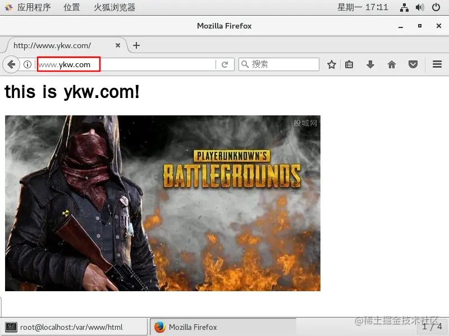Bookmark this page with the star icon
Image resolution: width=449 pixels, height=336 pixels.
tap(332, 64)
